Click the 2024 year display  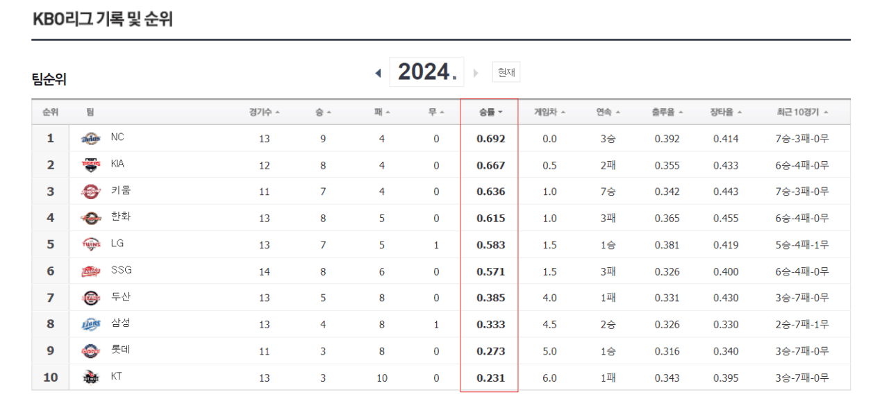426,71
